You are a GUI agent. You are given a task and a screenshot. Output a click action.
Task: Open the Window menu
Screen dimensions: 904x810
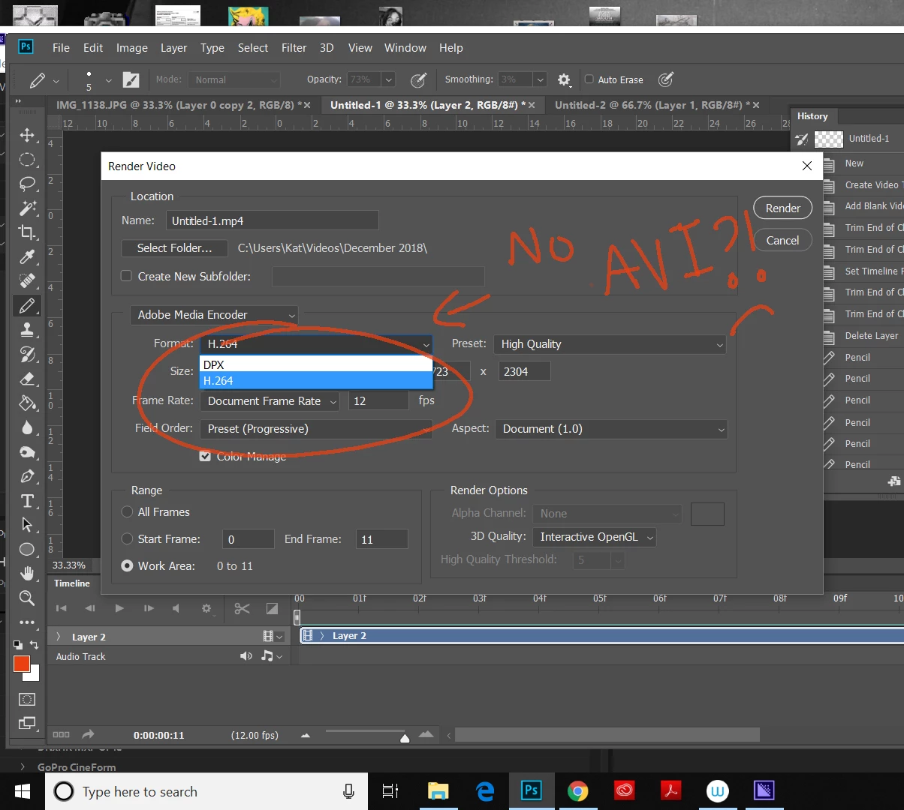point(405,47)
